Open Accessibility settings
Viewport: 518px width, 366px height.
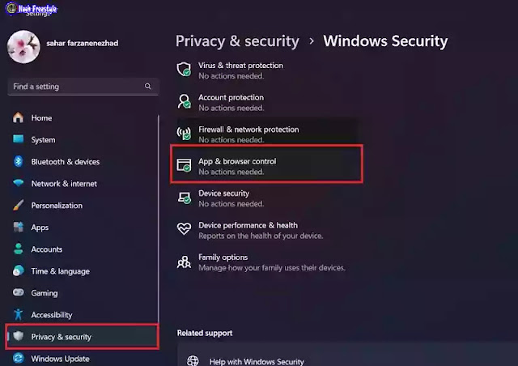tap(82, 315)
